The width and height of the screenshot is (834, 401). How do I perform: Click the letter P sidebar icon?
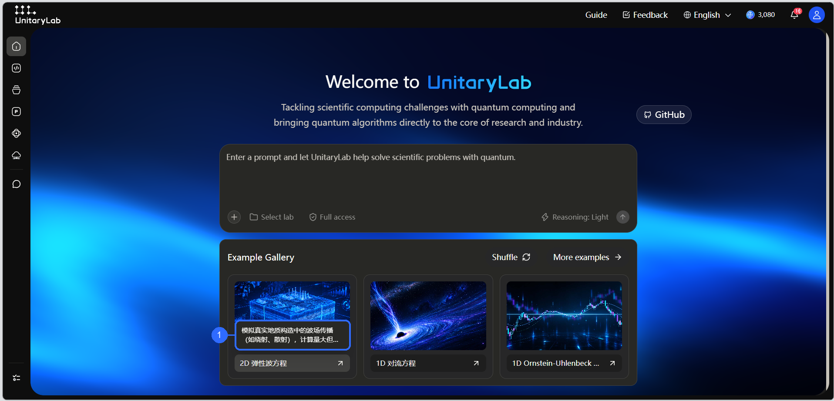tap(17, 112)
